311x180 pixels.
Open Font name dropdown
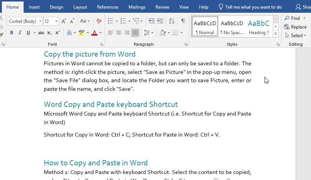click(40, 21)
